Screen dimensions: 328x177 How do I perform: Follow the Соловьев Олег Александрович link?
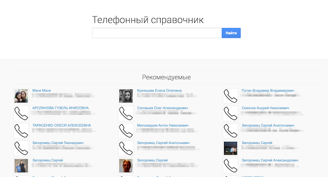[x=162, y=108]
